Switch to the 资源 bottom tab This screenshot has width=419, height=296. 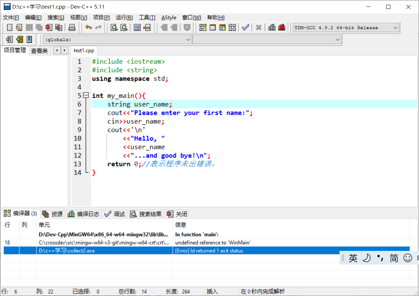point(53,214)
